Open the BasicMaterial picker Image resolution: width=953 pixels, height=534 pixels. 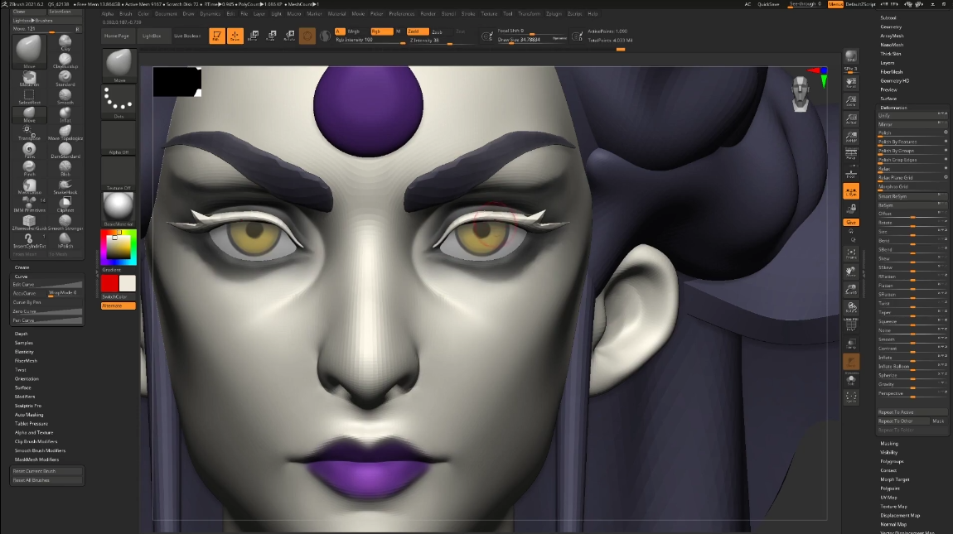pos(119,209)
